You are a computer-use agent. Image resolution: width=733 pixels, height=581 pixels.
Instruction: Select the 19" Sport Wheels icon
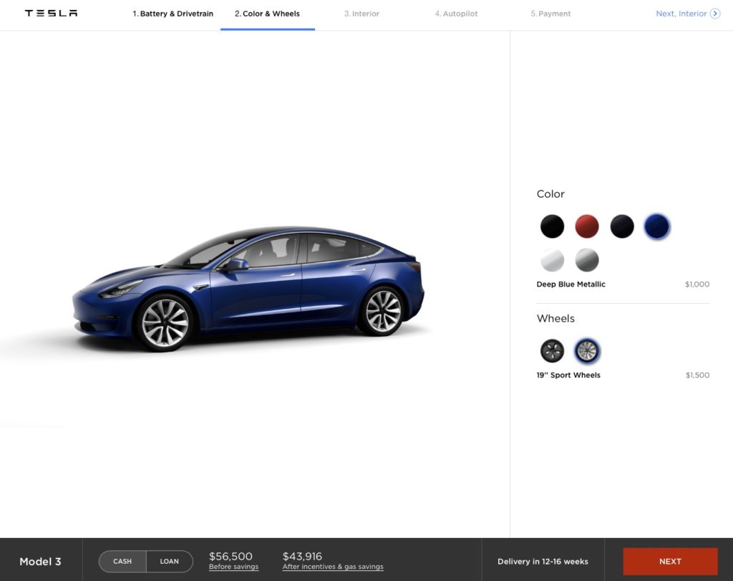[587, 351]
